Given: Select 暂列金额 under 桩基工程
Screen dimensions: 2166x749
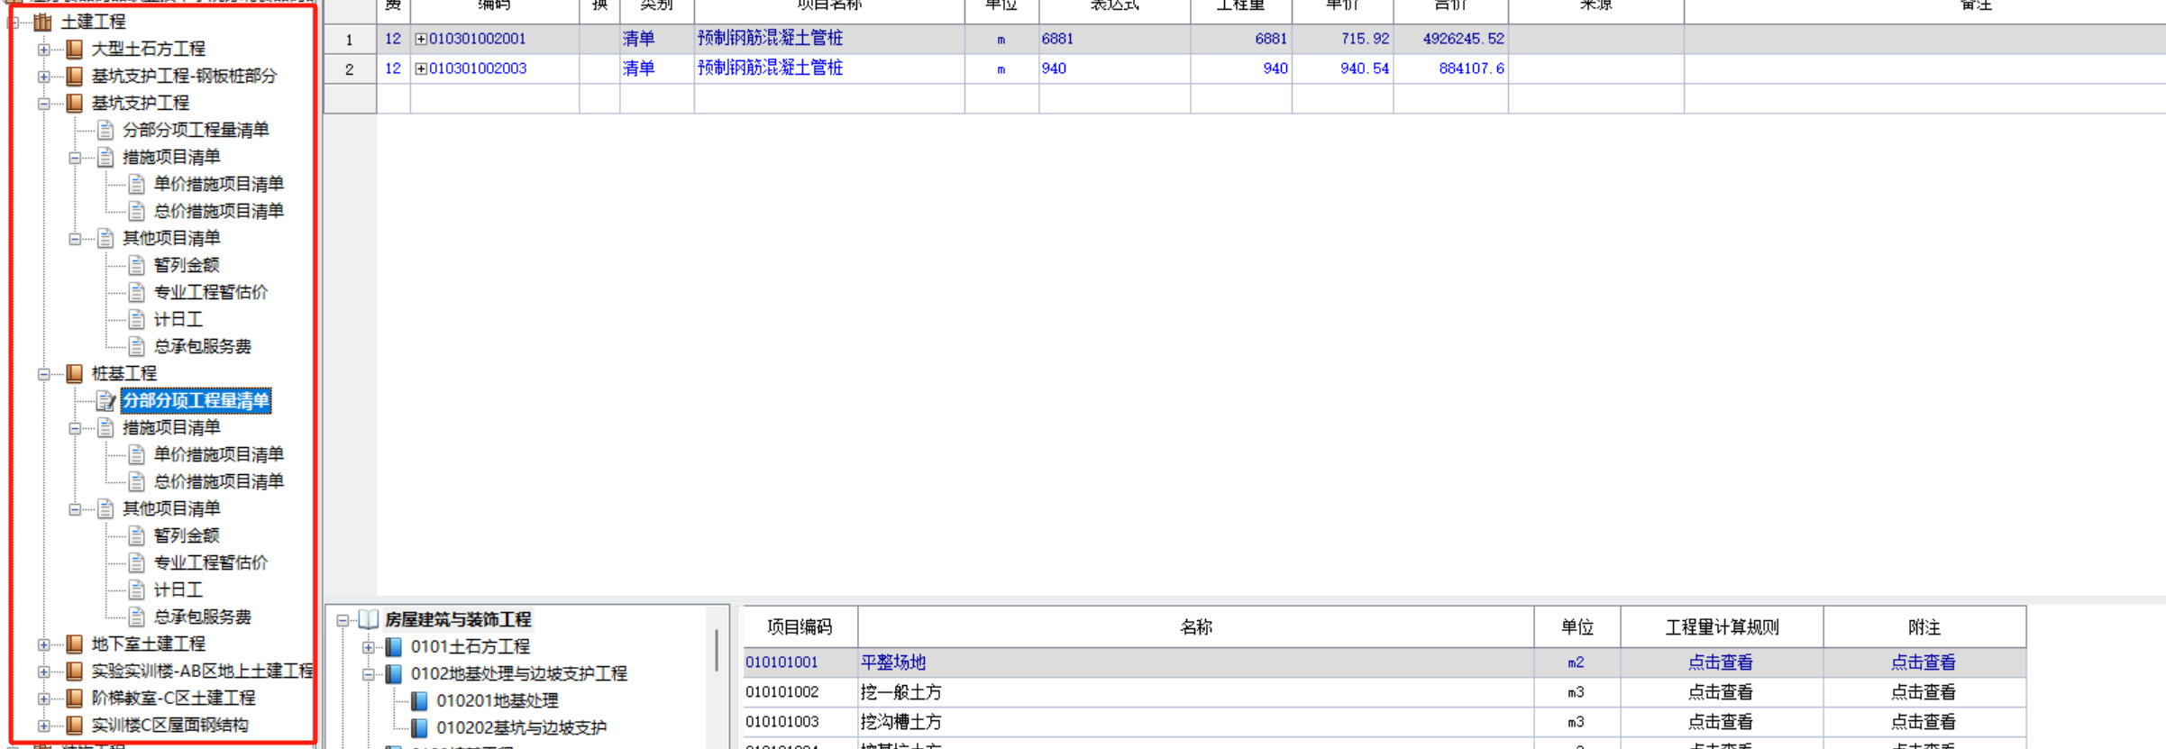Looking at the screenshot, I should tap(187, 535).
